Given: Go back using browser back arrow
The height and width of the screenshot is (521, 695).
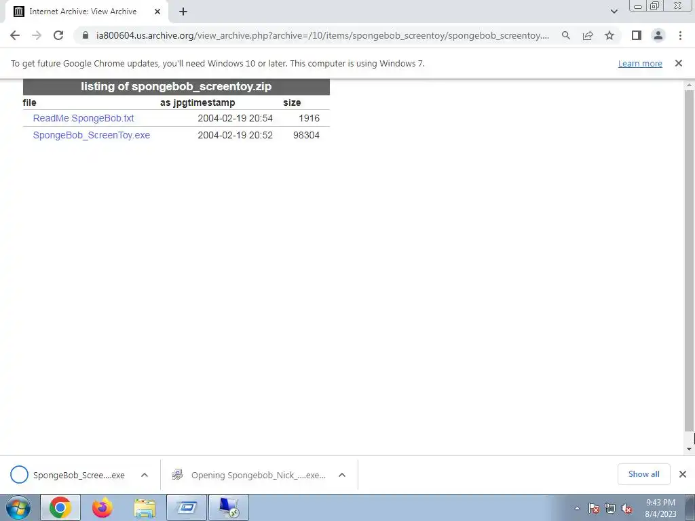Looking at the screenshot, I should click(x=15, y=35).
